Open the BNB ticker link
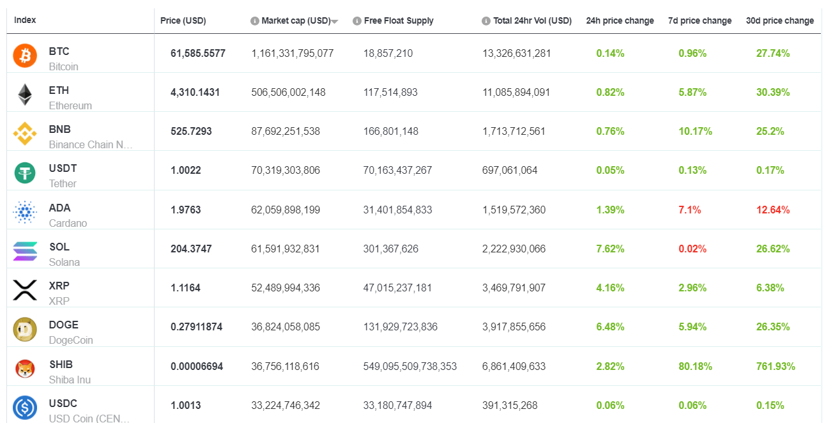 click(59, 129)
